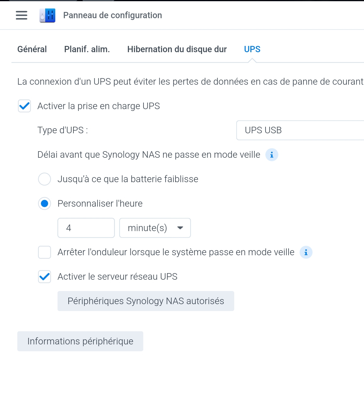Select Jusqu'à ce que la batterie faiblisse

coord(44,179)
